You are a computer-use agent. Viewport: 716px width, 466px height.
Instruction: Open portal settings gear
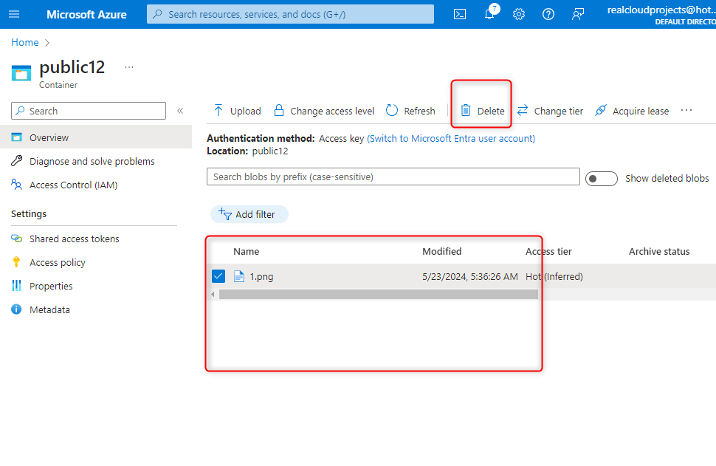pyautogui.click(x=519, y=15)
